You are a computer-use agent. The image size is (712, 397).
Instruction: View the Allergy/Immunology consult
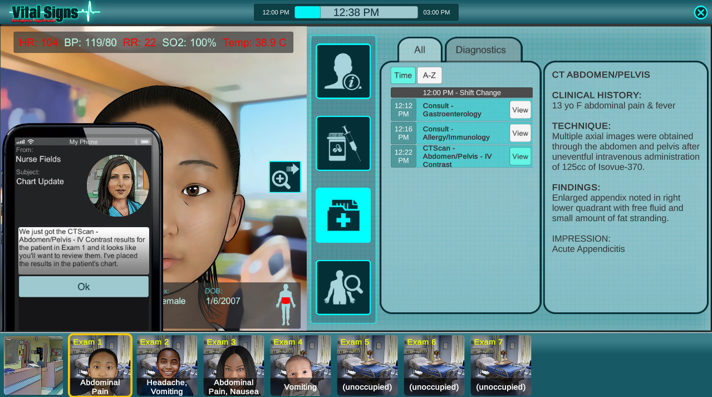pyautogui.click(x=519, y=133)
